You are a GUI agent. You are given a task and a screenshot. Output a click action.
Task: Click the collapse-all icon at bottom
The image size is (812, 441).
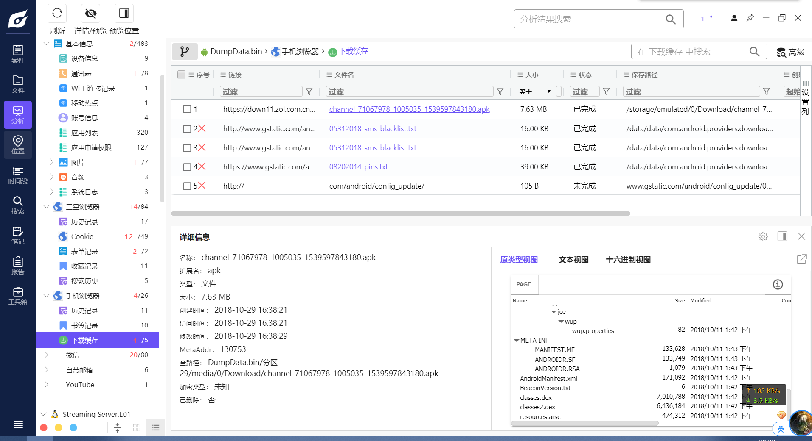pyautogui.click(x=118, y=428)
